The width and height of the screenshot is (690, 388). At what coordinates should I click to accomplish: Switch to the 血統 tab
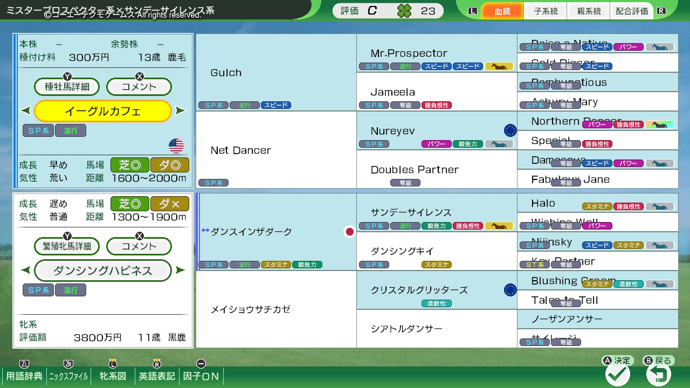click(x=502, y=11)
